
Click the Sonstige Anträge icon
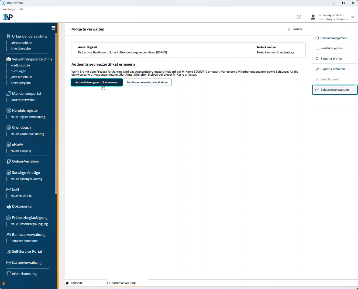pyautogui.click(x=9, y=172)
